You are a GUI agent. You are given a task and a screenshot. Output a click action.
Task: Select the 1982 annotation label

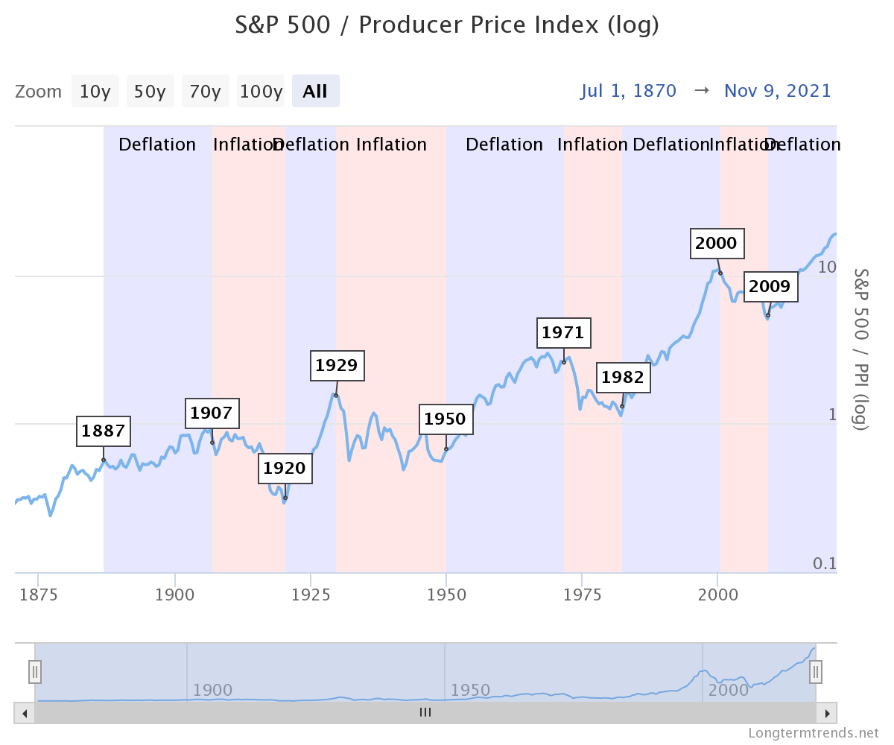(622, 378)
